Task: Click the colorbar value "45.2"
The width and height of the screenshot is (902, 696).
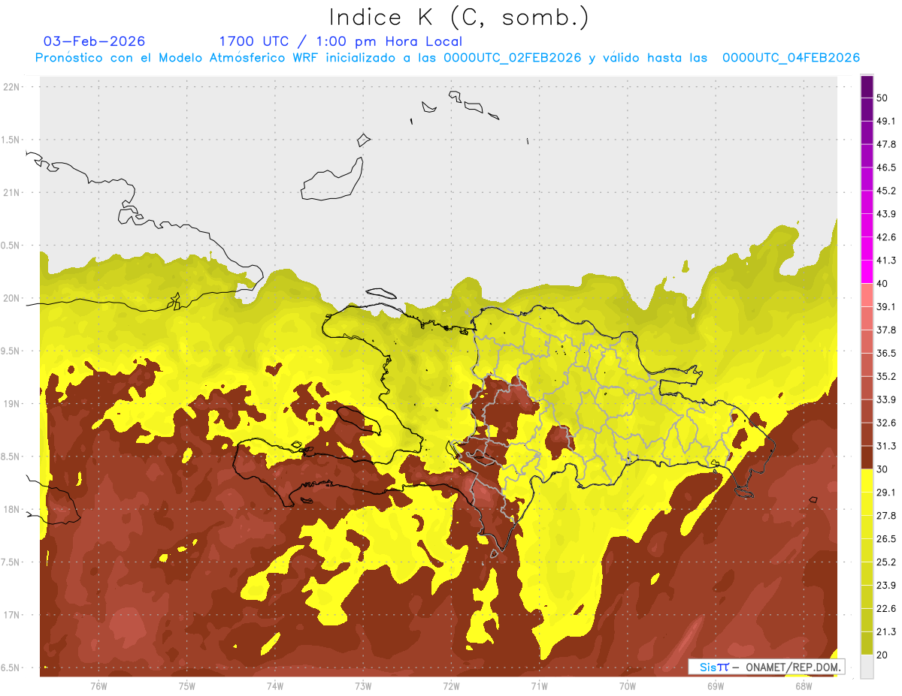Action: [885, 191]
